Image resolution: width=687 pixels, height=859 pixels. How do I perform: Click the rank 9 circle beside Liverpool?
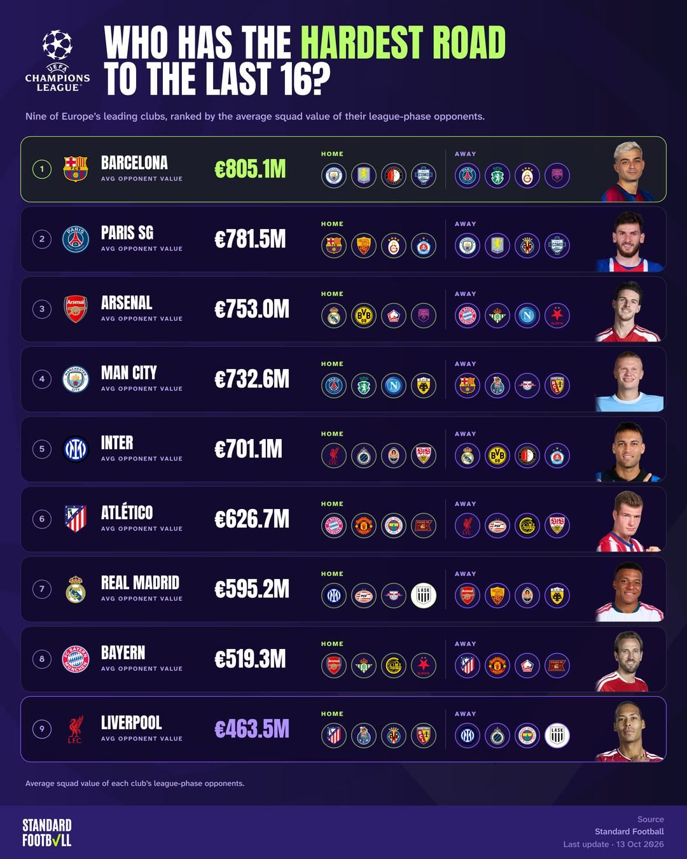(x=42, y=729)
